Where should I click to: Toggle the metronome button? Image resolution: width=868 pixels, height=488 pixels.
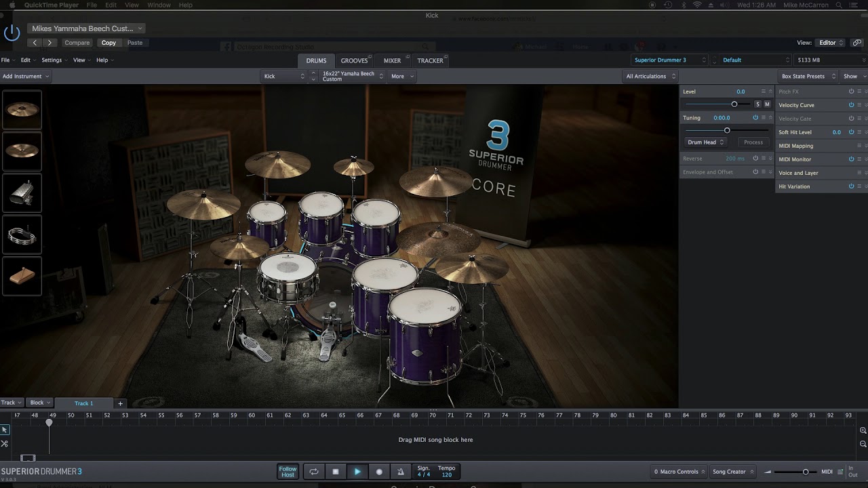click(401, 472)
